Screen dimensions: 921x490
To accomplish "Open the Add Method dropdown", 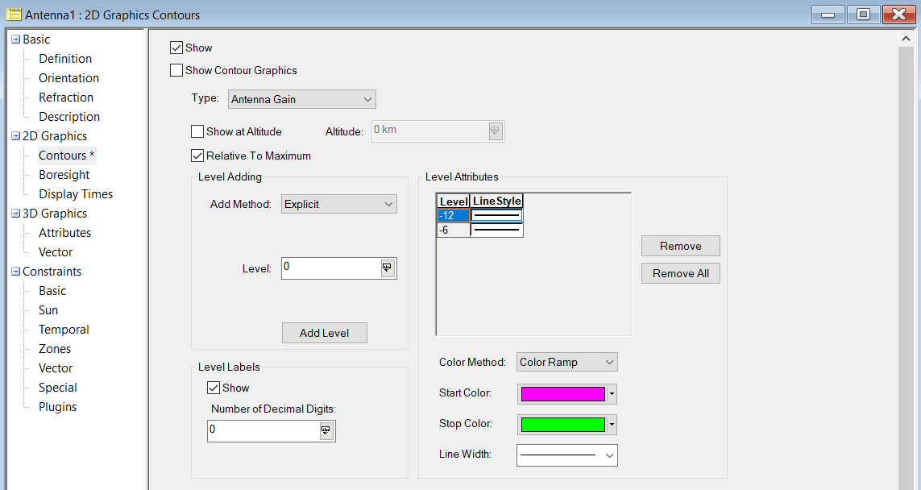I will pyautogui.click(x=338, y=204).
